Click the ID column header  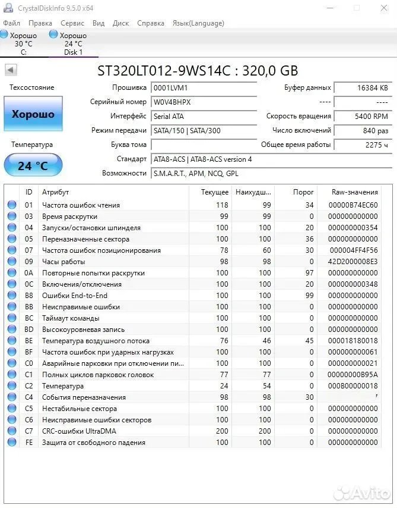(28, 192)
